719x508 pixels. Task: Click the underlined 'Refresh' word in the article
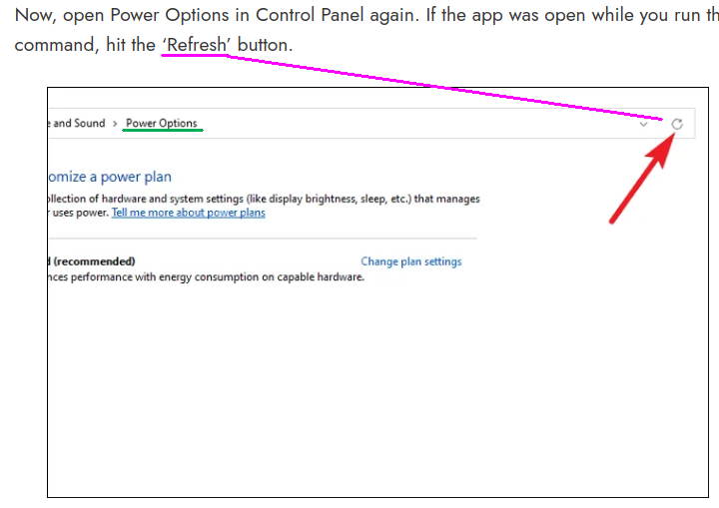click(x=196, y=46)
